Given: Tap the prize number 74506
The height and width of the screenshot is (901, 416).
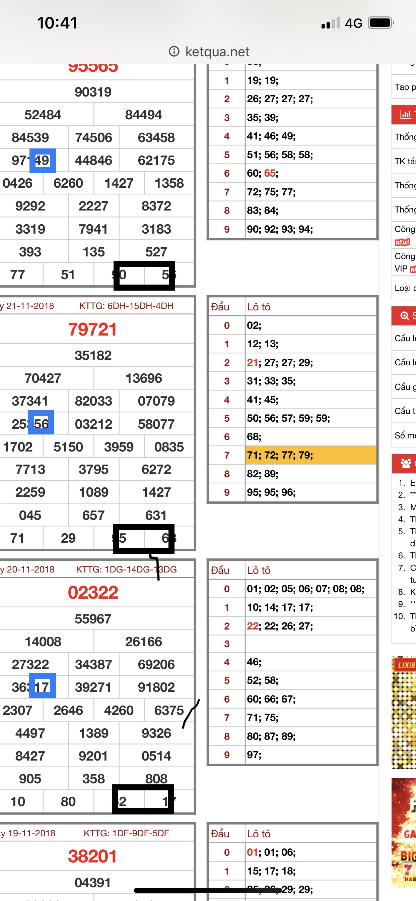Looking at the screenshot, I should (94, 137).
